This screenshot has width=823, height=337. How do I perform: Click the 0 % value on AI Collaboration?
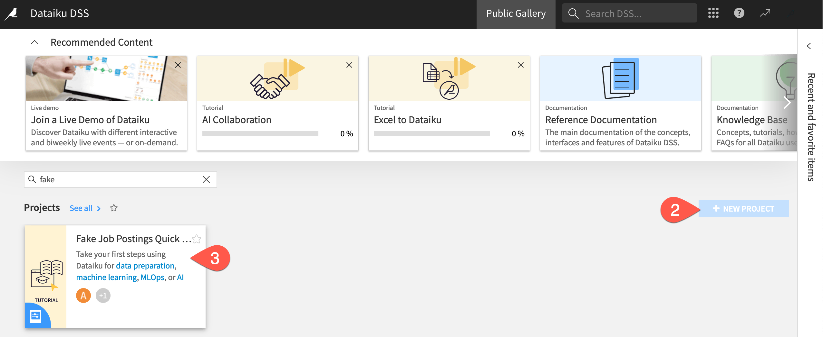347,133
